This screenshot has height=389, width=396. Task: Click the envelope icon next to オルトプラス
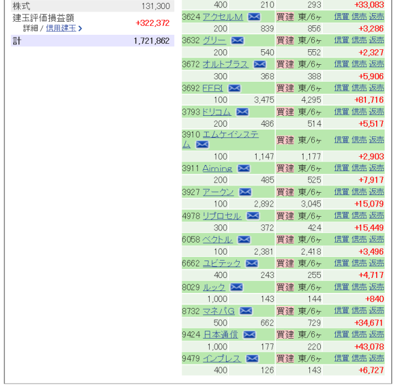[x=260, y=64]
